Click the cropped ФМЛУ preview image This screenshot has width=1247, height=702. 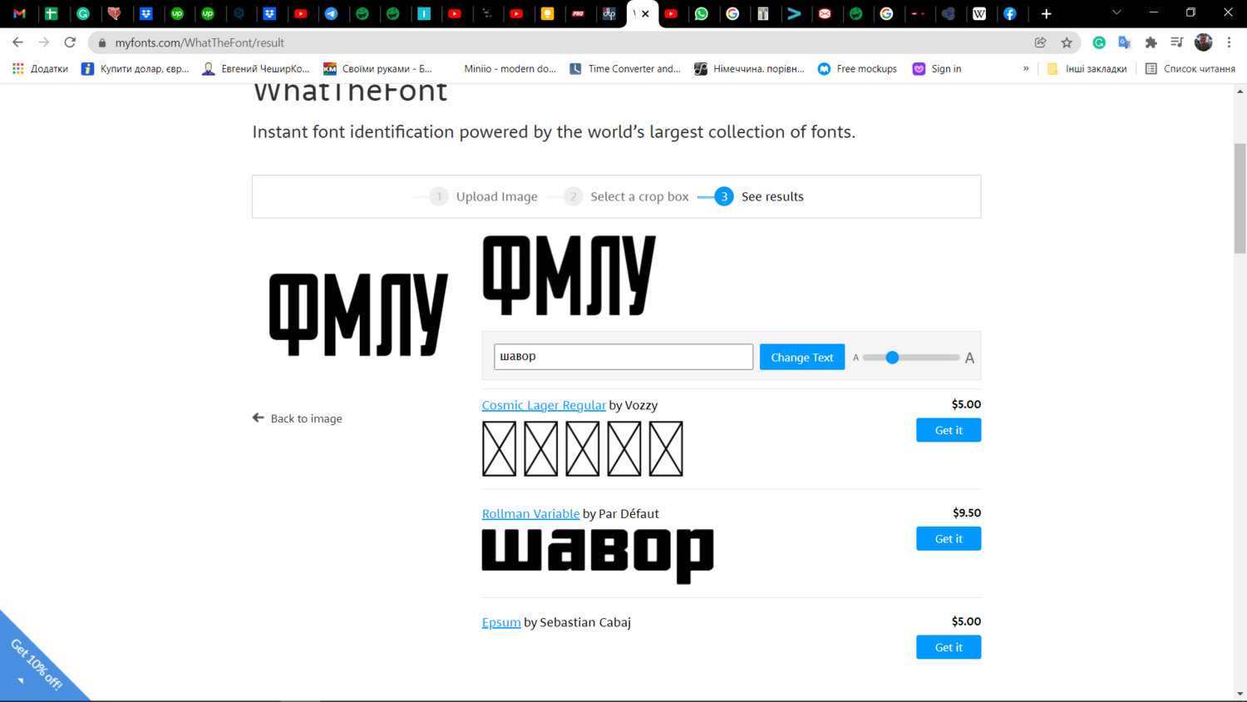click(x=569, y=275)
